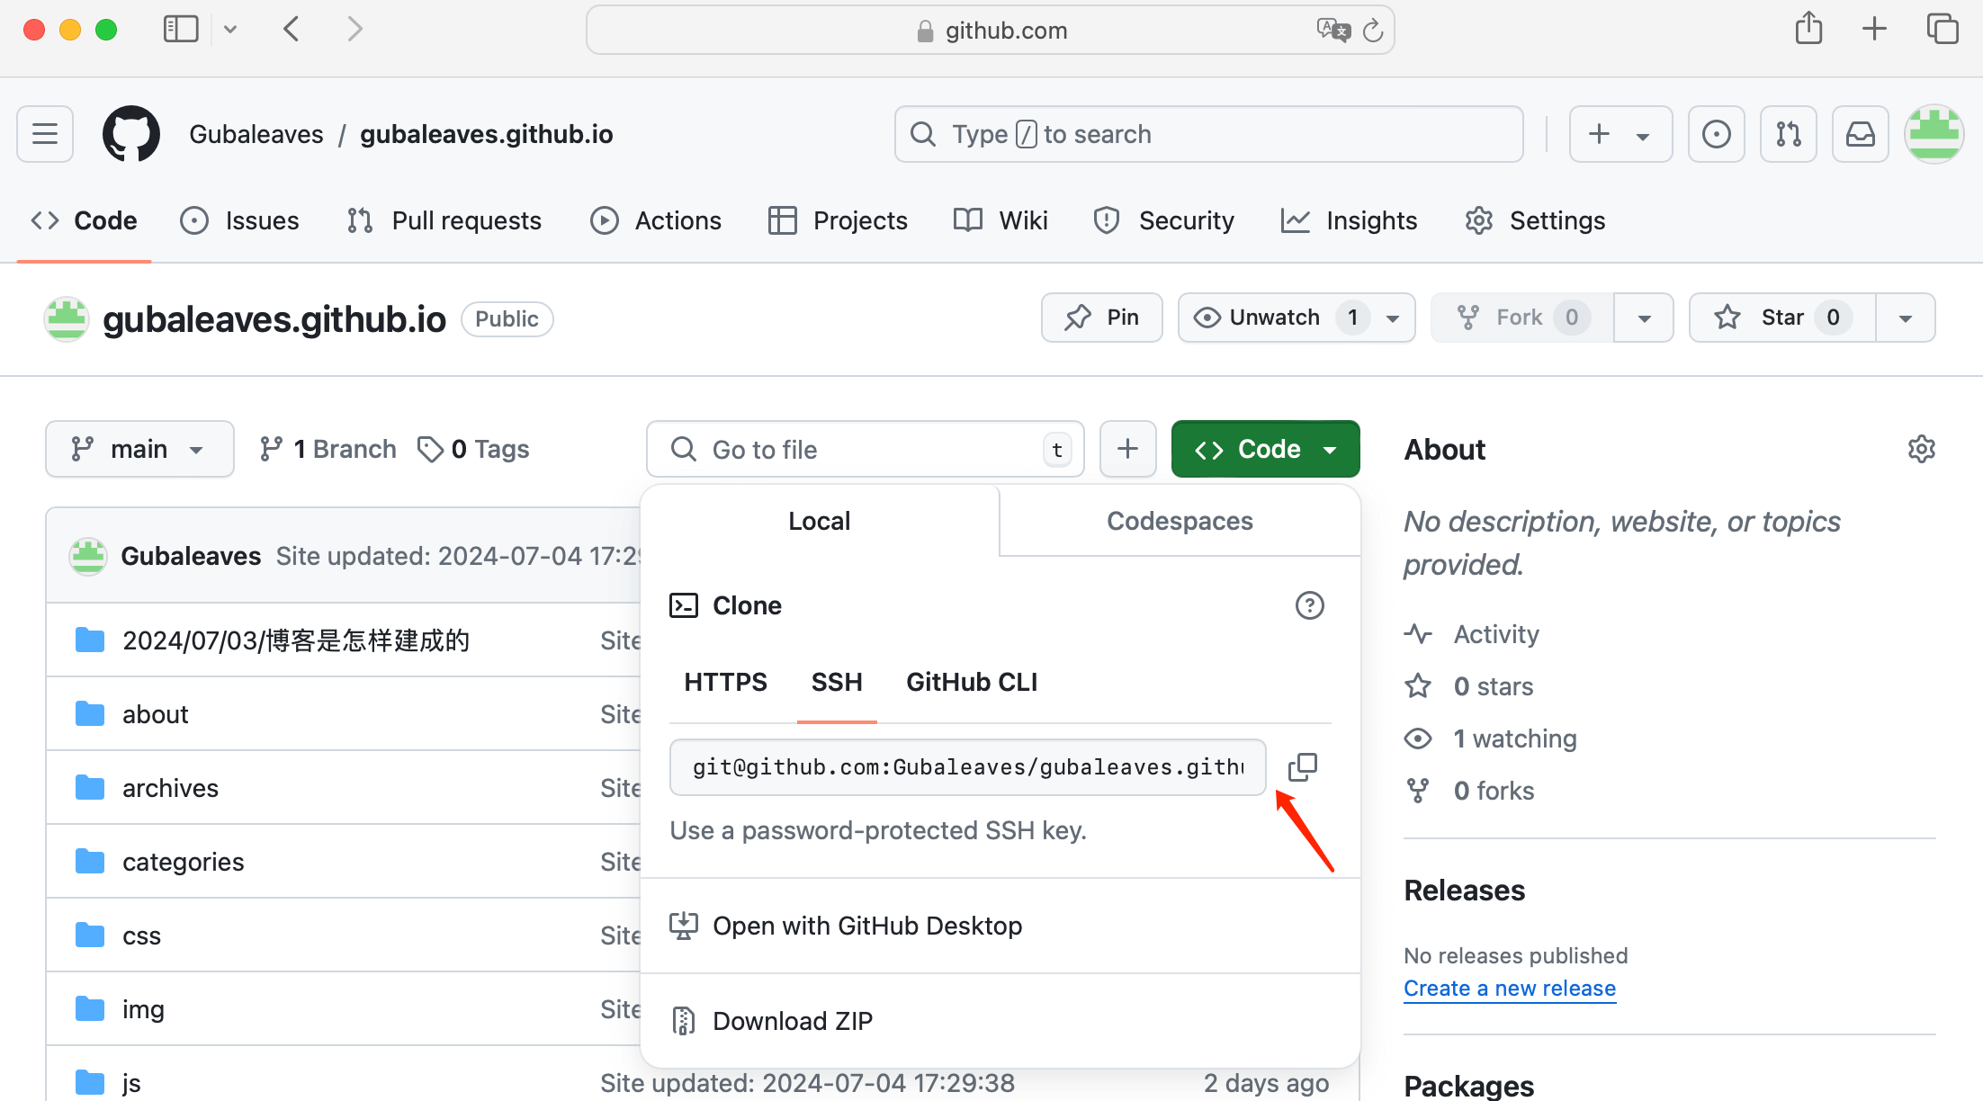Toggle the Safari sidebar

(x=180, y=29)
